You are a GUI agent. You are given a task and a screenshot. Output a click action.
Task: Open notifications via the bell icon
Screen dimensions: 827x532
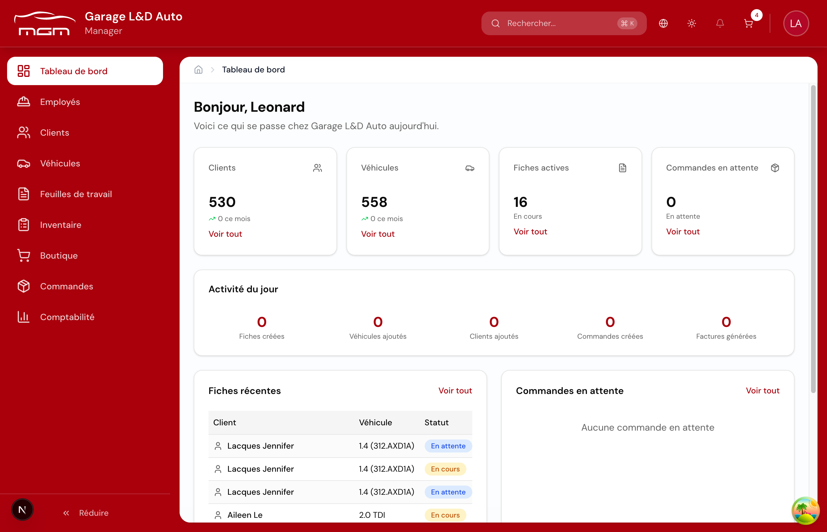720,23
